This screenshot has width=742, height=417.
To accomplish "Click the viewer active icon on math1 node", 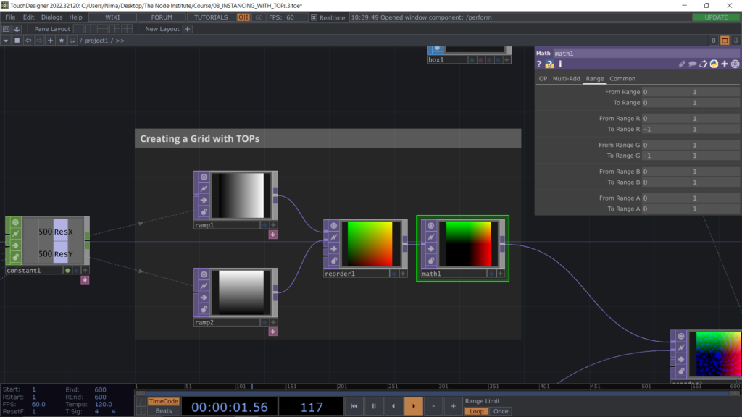I will pos(430,226).
